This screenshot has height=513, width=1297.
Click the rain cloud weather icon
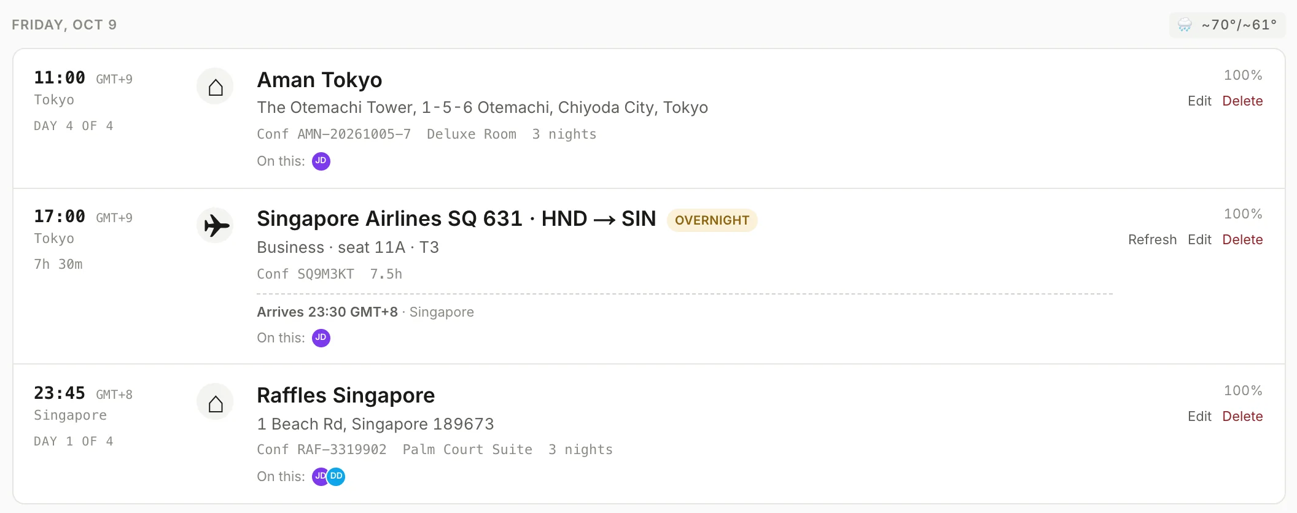click(x=1185, y=25)
